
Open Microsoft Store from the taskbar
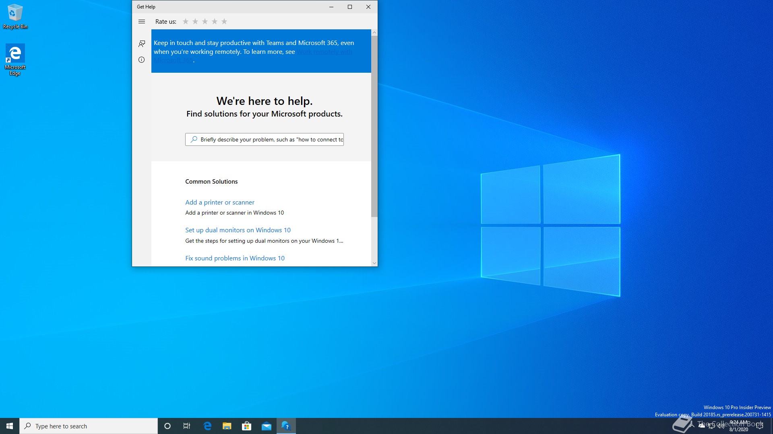click(x=246, y=426)
